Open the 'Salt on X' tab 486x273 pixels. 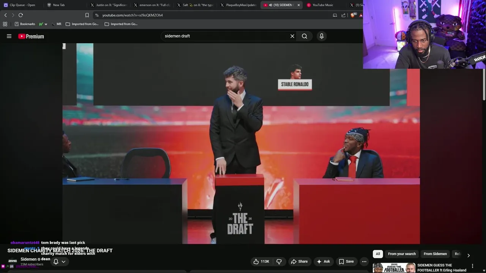point(195,5)
